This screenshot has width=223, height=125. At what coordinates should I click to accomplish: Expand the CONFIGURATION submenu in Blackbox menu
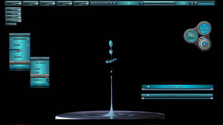click(20, 39)
